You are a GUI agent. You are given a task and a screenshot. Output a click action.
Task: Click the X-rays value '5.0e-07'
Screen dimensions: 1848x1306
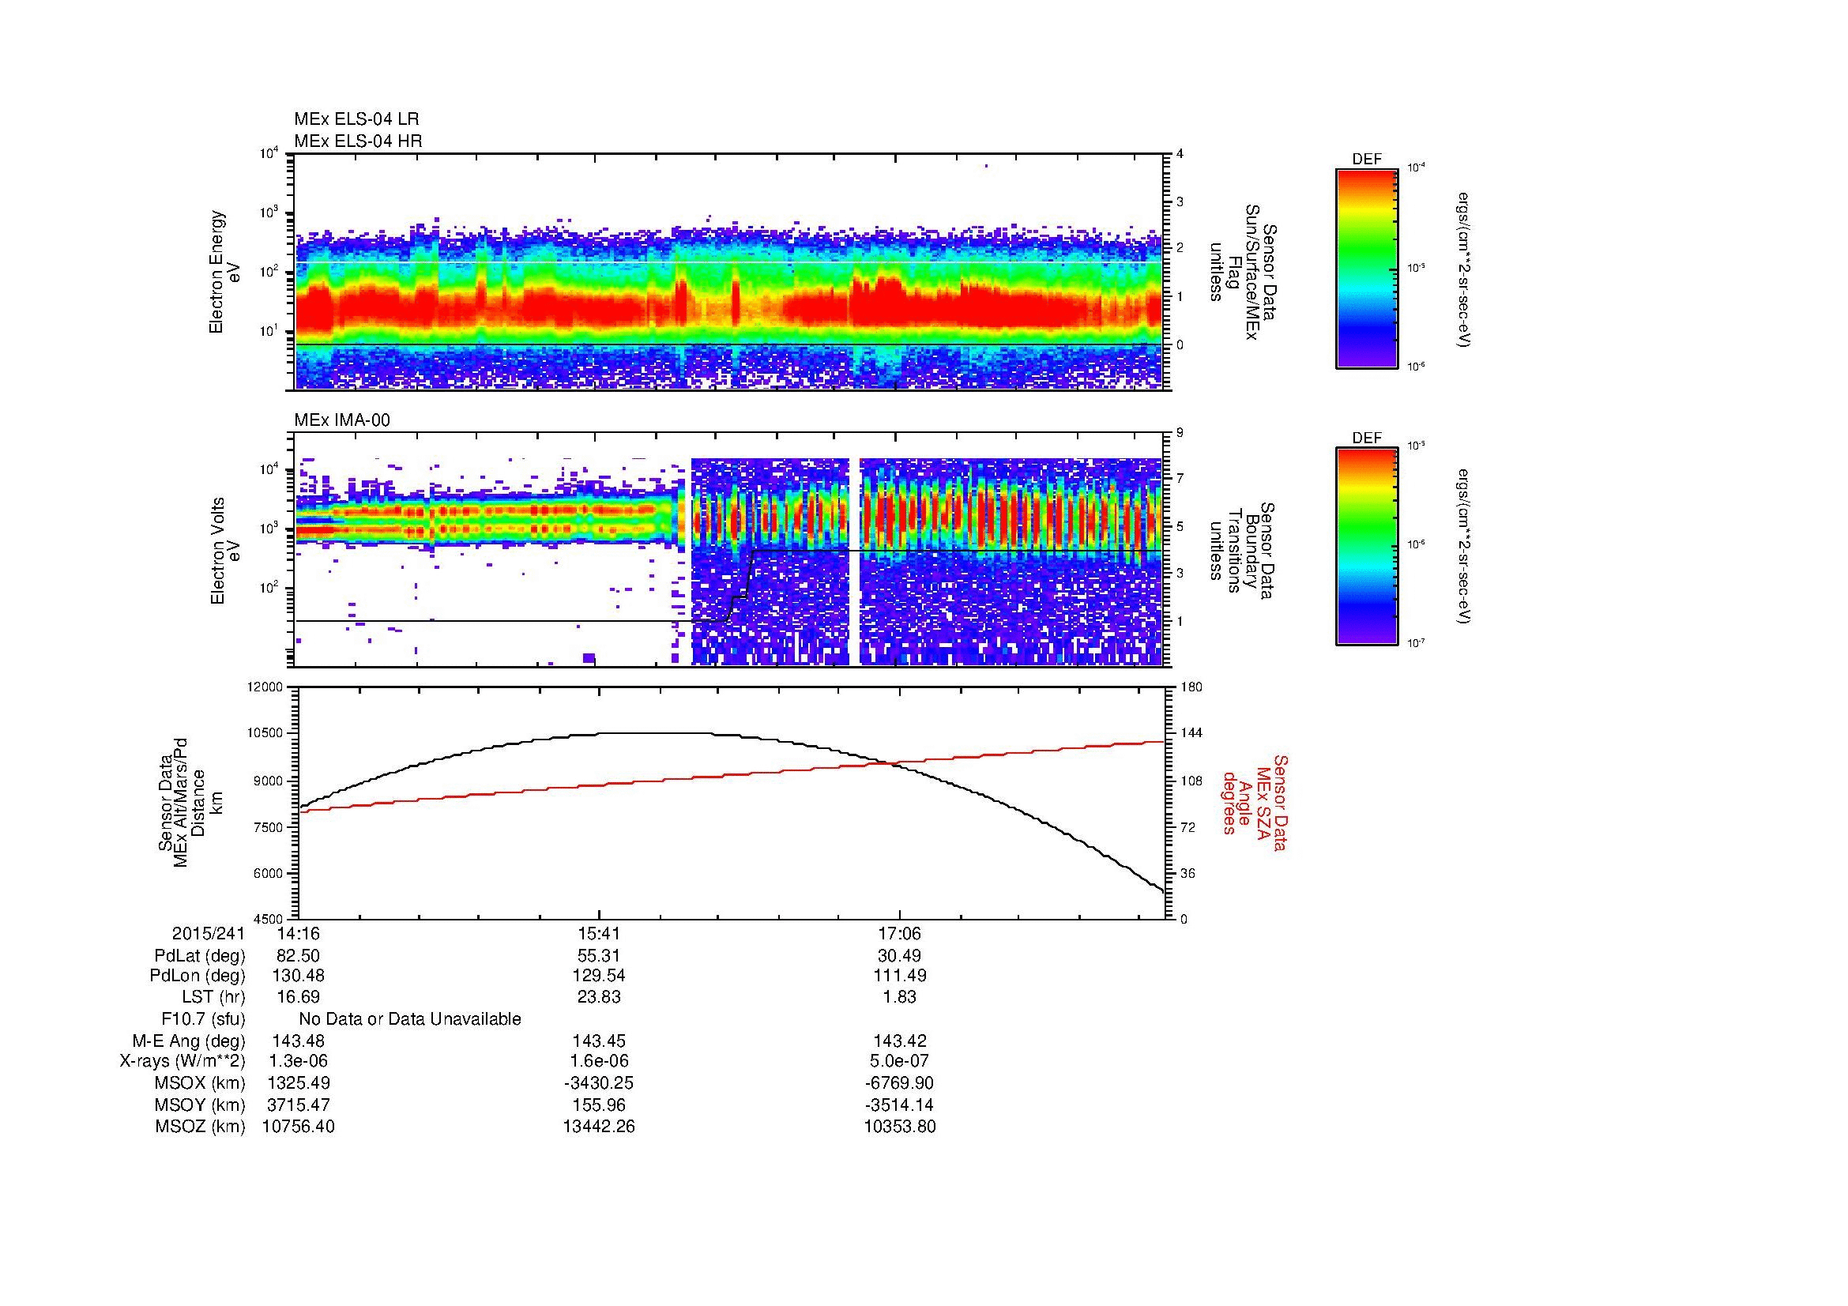(899, 1062)
